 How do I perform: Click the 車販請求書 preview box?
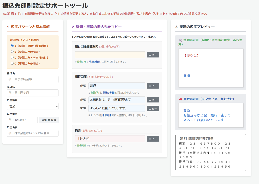pos(211,115)
